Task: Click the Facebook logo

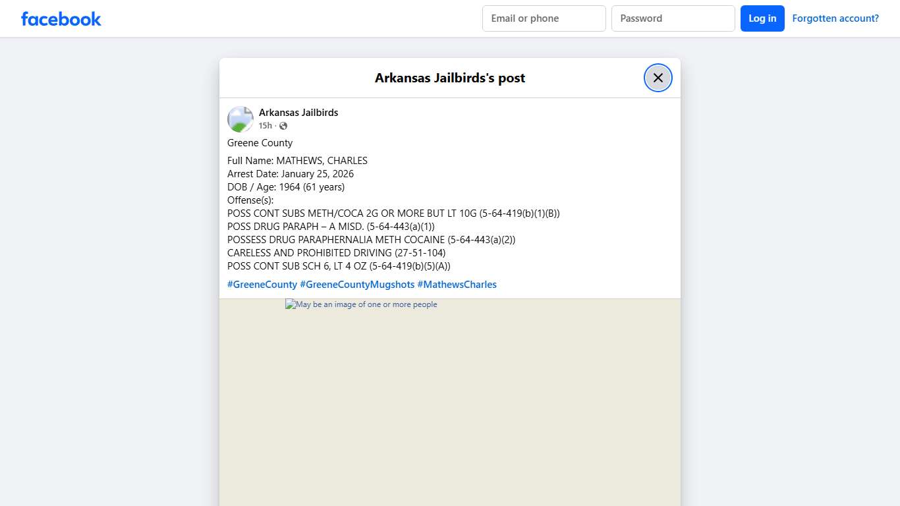Action: pyautogui.click(x=61, y=18)
